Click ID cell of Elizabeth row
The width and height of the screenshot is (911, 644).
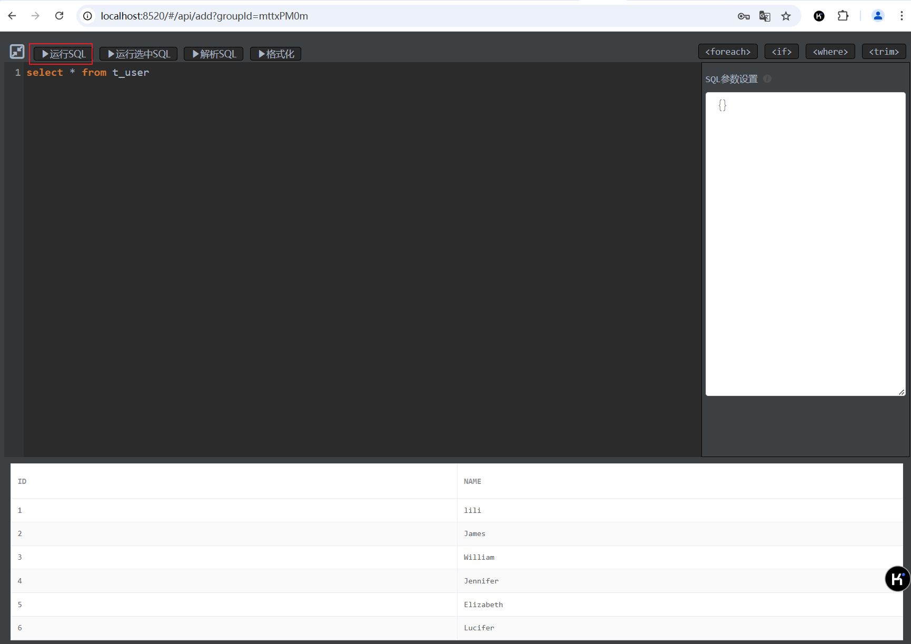coord(234,605)
